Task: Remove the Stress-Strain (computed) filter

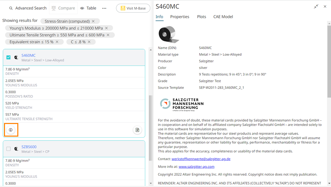Action: pos(93,21)
